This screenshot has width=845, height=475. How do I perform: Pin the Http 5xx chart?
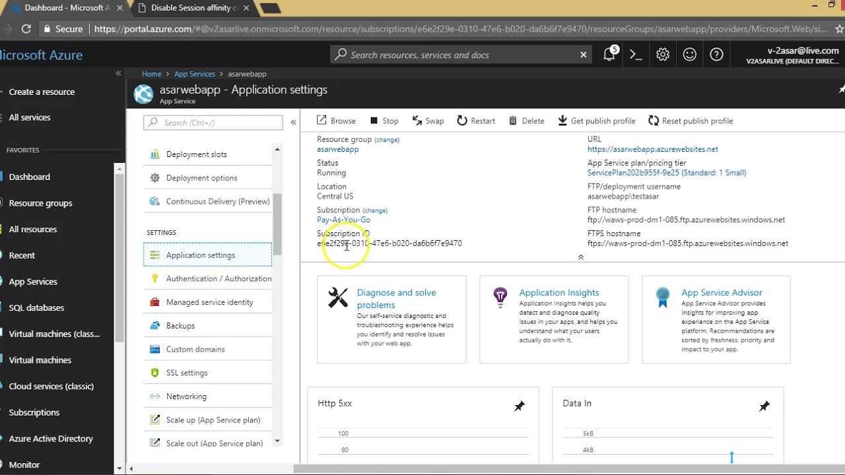pyautogui.click(x=520, y=406)
